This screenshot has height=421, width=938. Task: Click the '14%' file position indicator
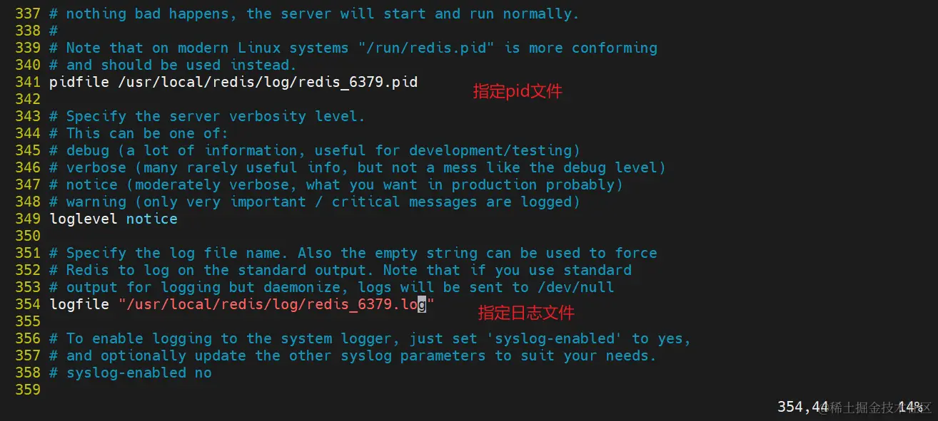pyautogui.click(x=910, y=407)
